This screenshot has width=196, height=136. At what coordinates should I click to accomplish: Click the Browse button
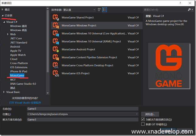point(150,114)
